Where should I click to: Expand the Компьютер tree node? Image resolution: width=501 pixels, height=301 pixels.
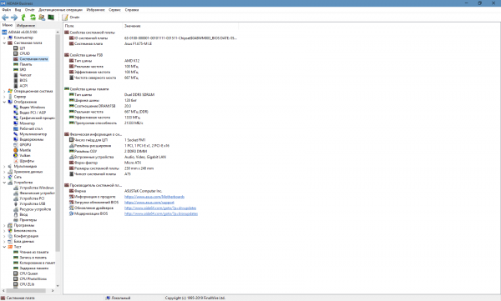pos(4,38)
